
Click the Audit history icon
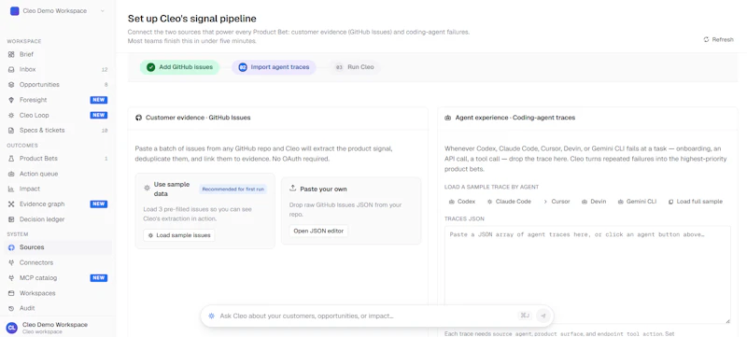tap(11, 308)
